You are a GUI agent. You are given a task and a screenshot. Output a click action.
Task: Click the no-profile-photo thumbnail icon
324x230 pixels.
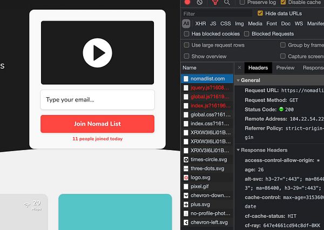coord(186,213)
